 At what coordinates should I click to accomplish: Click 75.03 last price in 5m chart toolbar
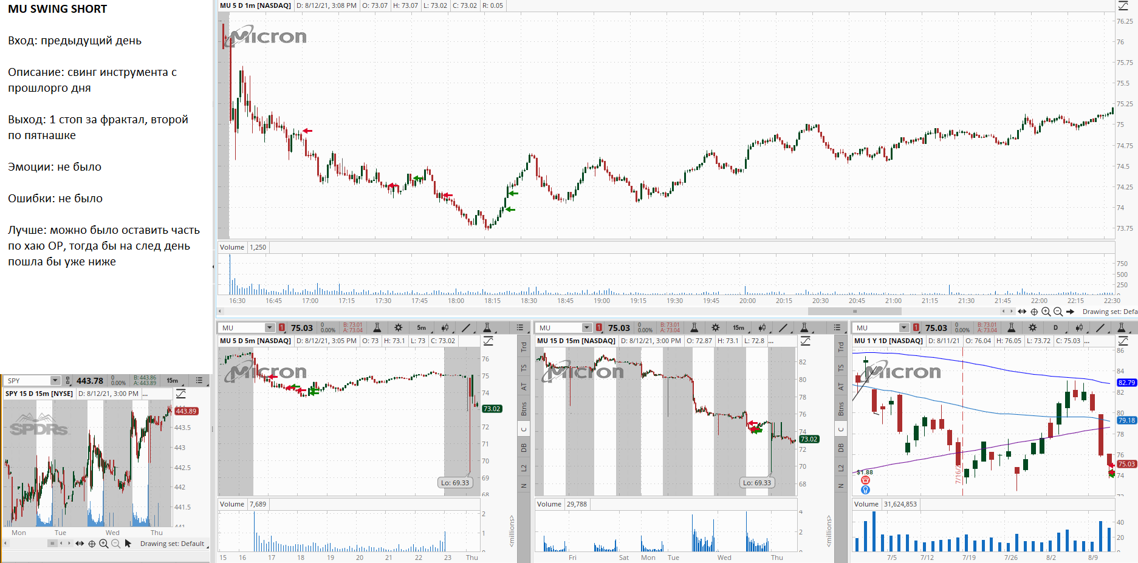[x=301, y=328]
